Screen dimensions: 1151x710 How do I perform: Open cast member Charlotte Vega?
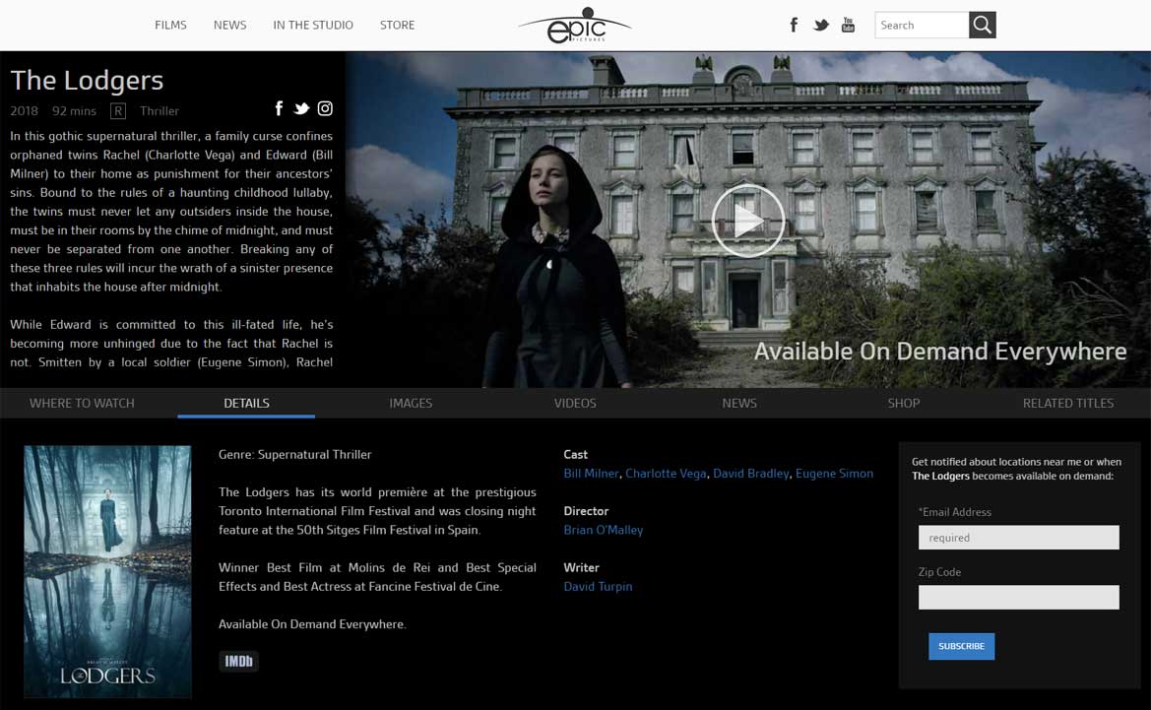coord(666,474)
